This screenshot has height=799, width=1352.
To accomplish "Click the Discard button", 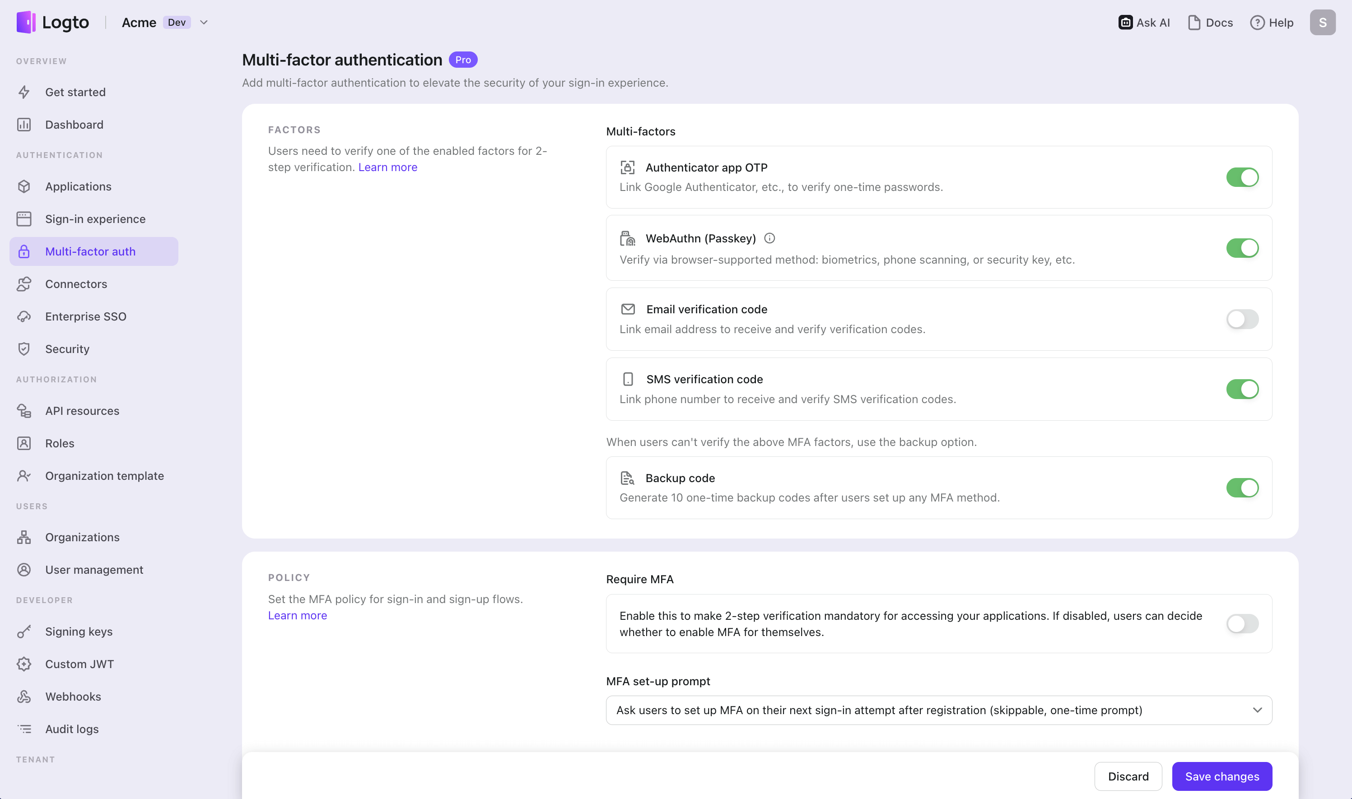I will (1128, 776).
